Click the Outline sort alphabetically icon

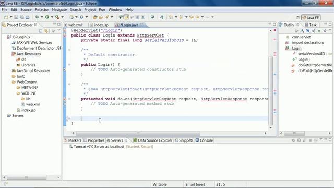point(302,31)
